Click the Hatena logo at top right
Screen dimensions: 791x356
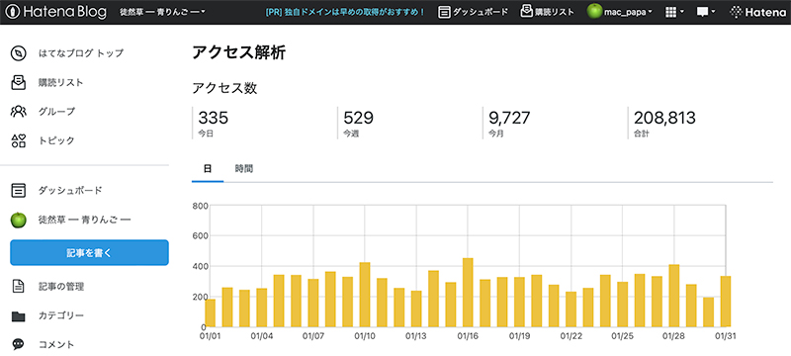(x=757, y=12)
